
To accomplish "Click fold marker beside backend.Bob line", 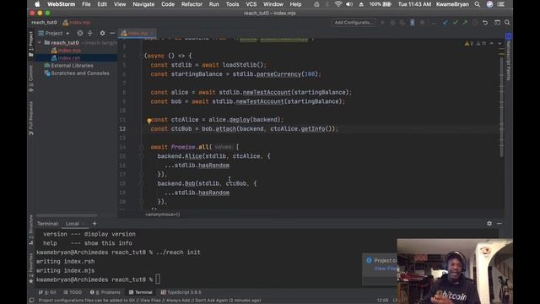I will point(141,183).
